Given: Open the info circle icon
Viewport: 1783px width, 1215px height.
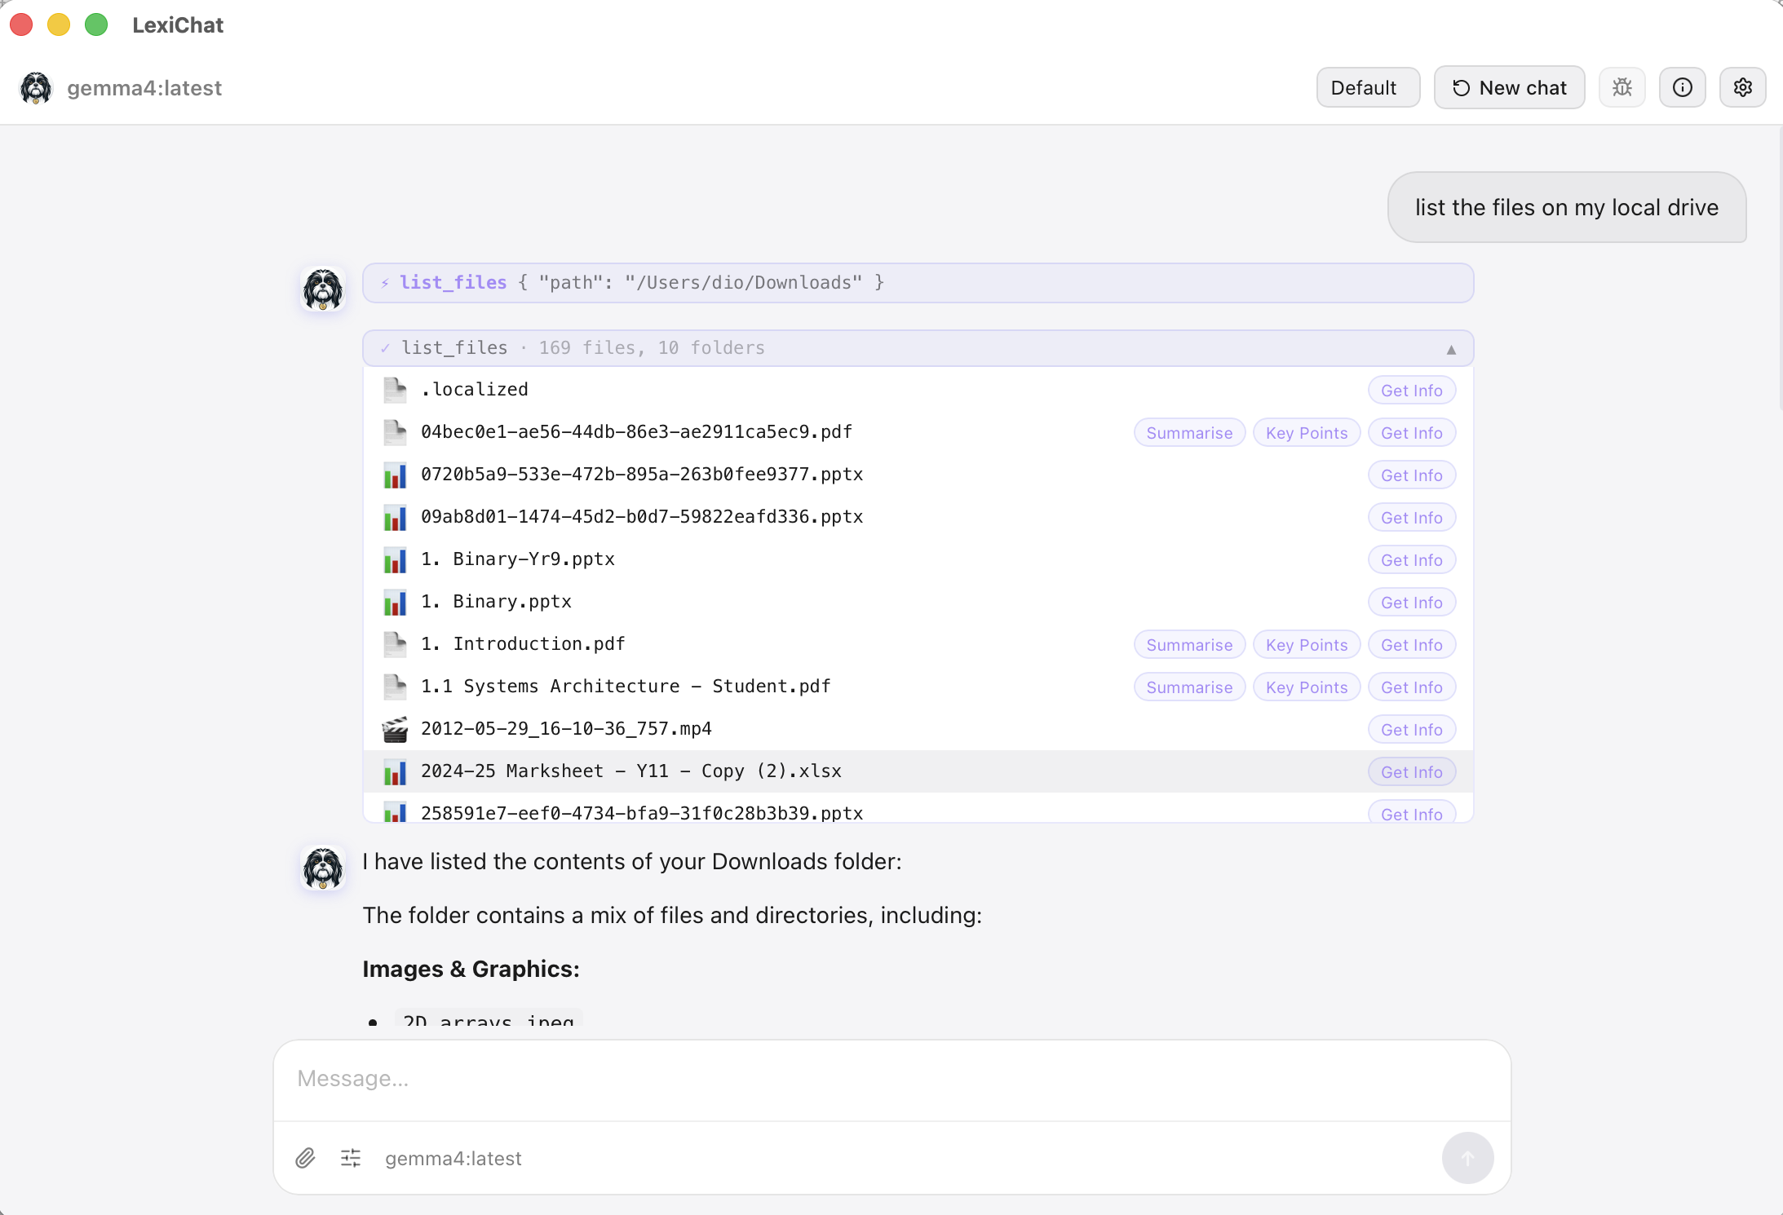Looking at the screenshot, I should (1682, 87).
